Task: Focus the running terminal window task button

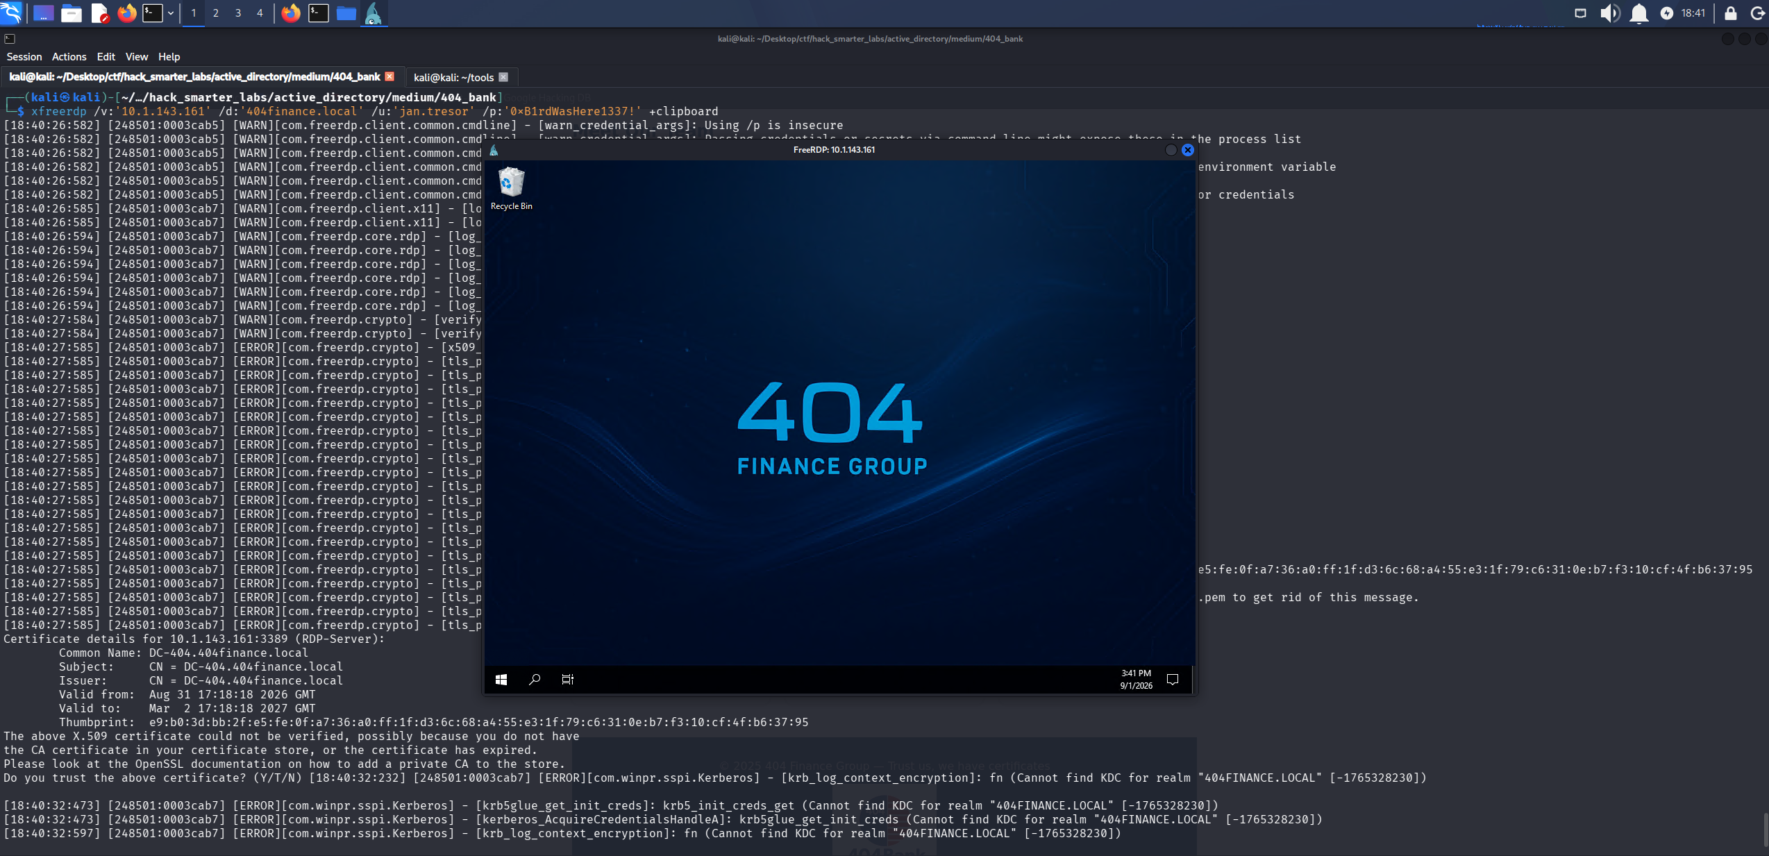Action: [319, 13]
